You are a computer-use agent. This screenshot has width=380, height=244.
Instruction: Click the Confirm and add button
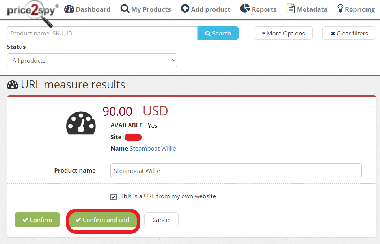pos(103,220)
